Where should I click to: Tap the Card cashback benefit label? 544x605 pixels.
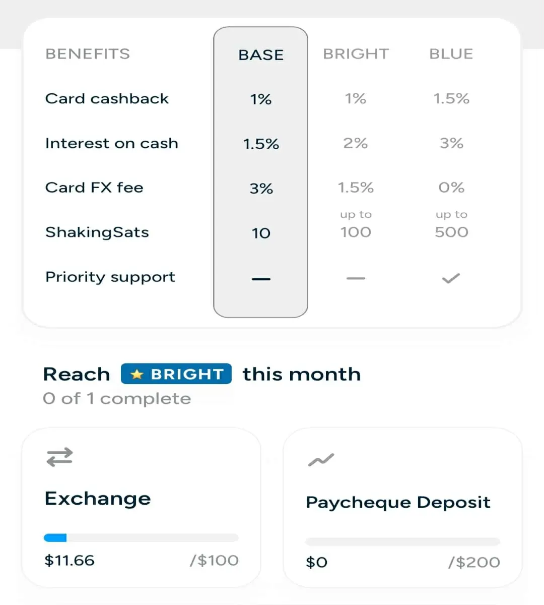tap(107, 98)
